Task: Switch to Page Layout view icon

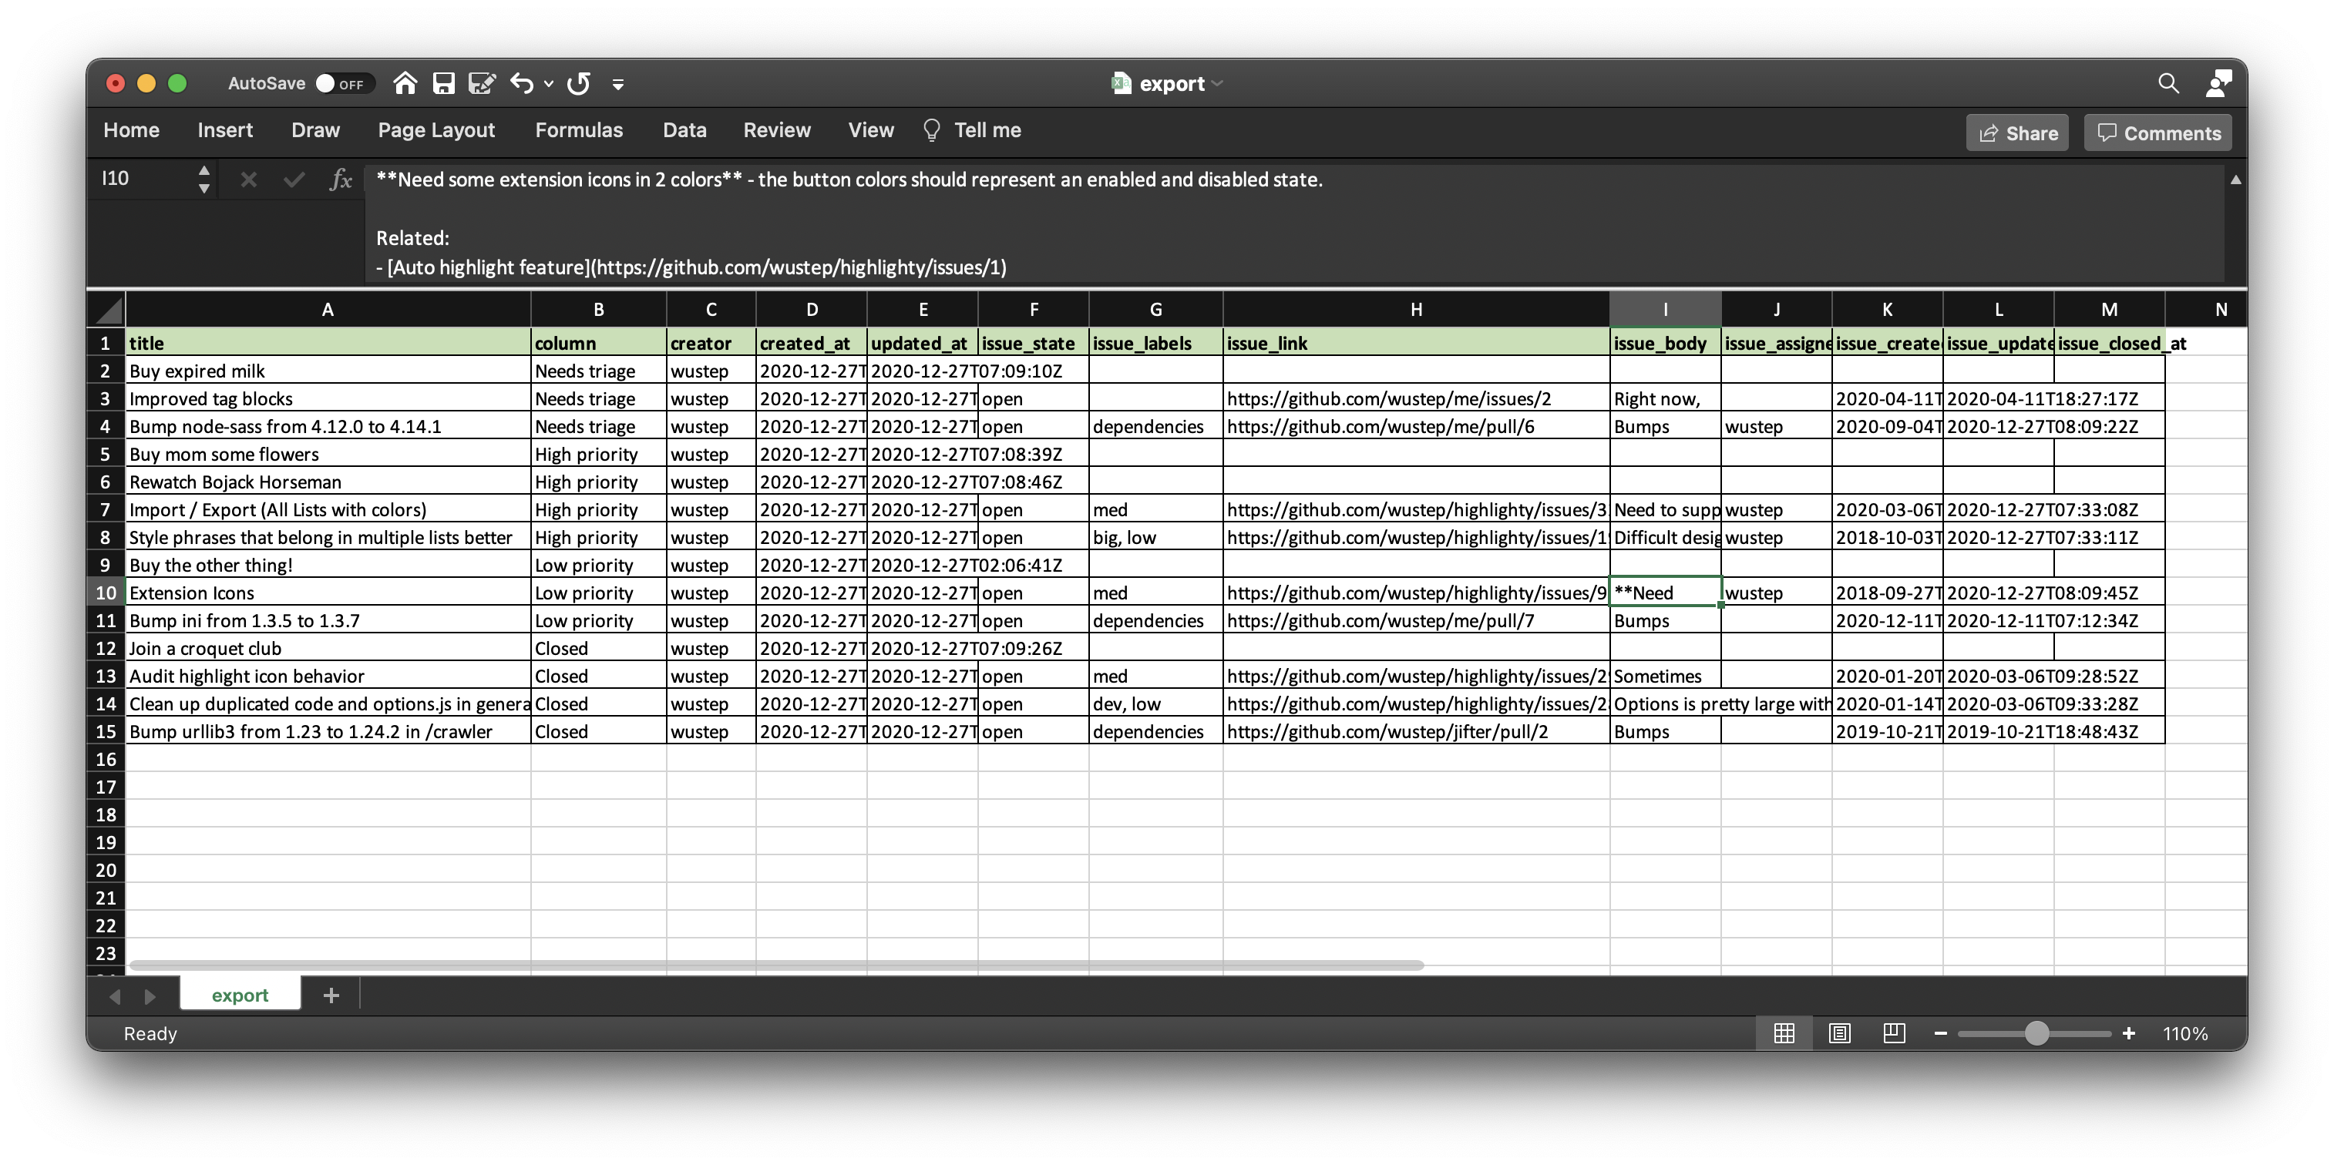Action: click(x=1838, y=1032)
